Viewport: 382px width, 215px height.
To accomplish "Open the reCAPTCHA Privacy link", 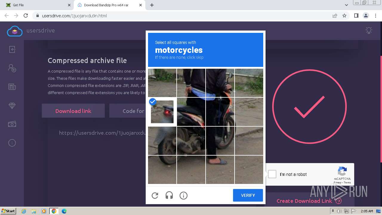I will (x=338, y=182).
